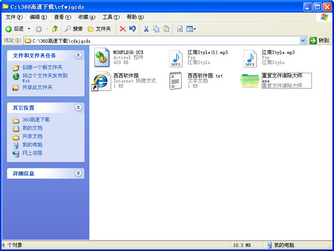The width and height of the screenshot is (334, 251).
Task: Click the blue undo arrow icon
Action: (x=132, y=29)
